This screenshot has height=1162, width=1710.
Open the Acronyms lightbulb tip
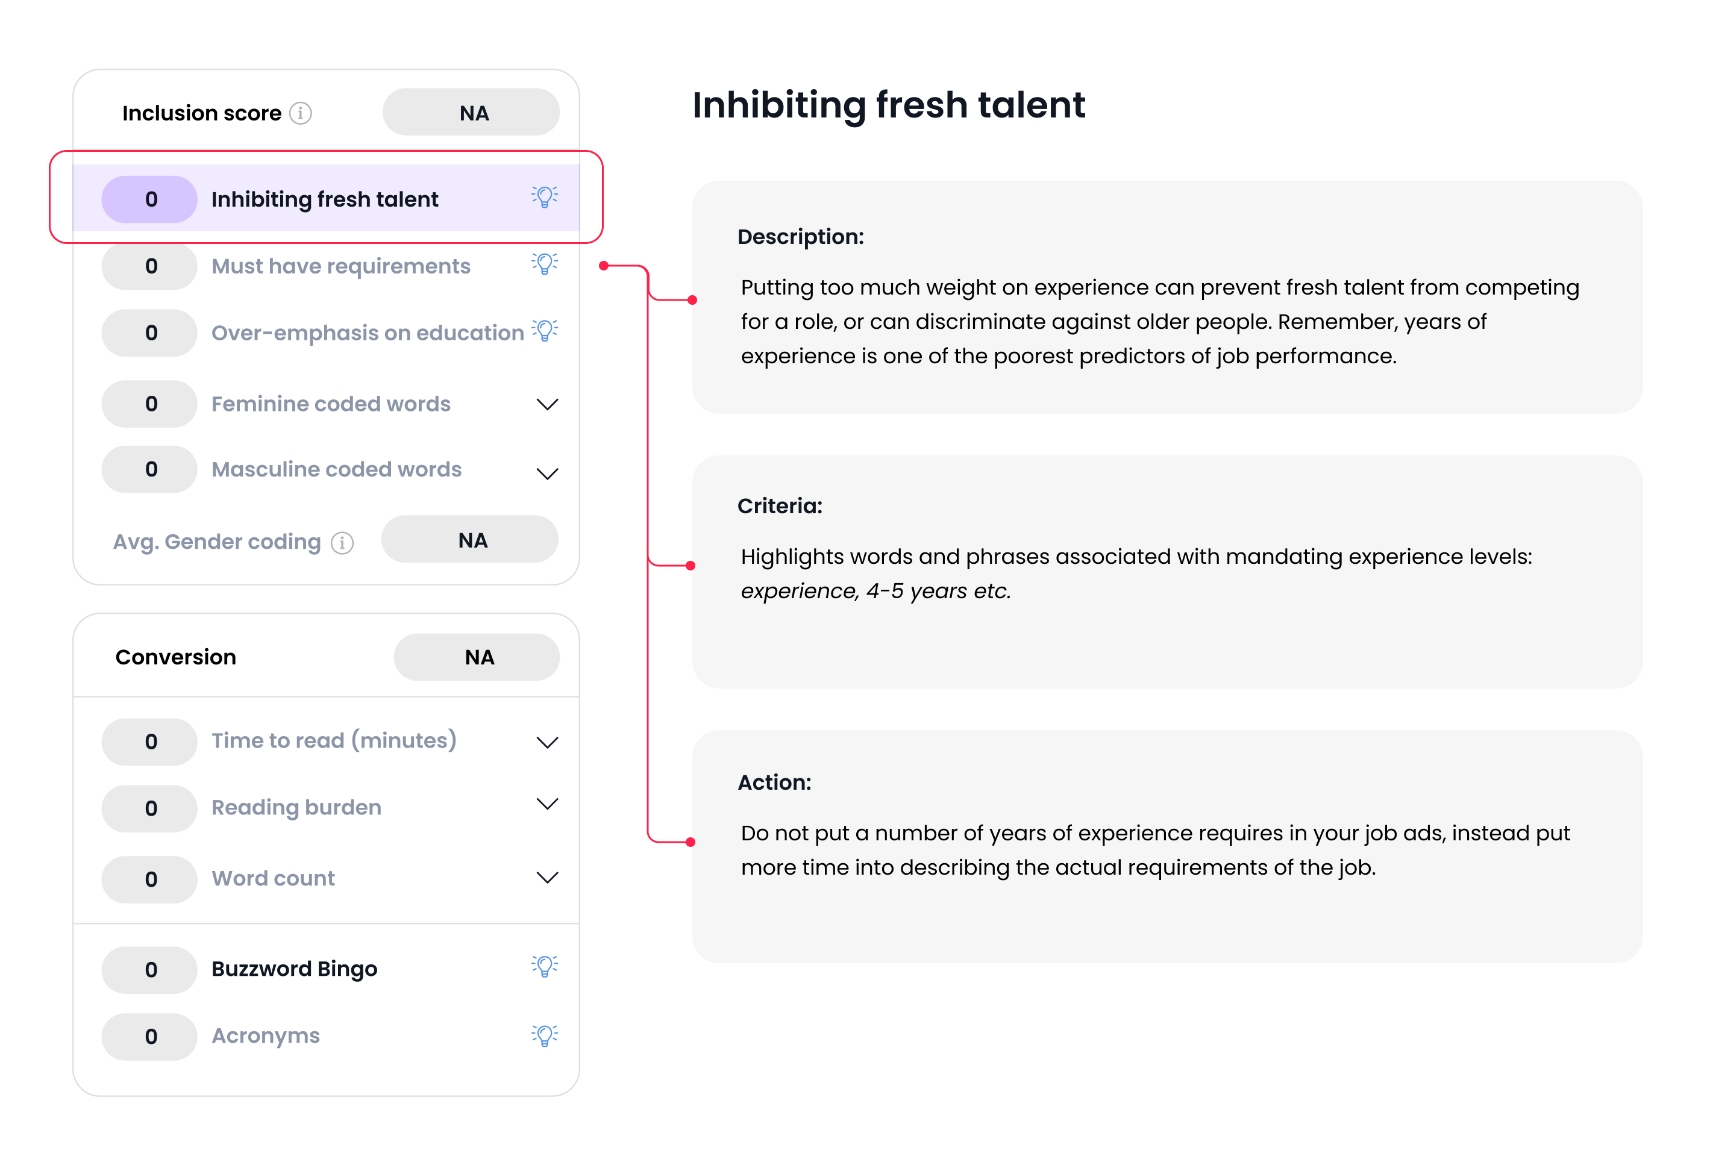click(x=545, y=1035)
